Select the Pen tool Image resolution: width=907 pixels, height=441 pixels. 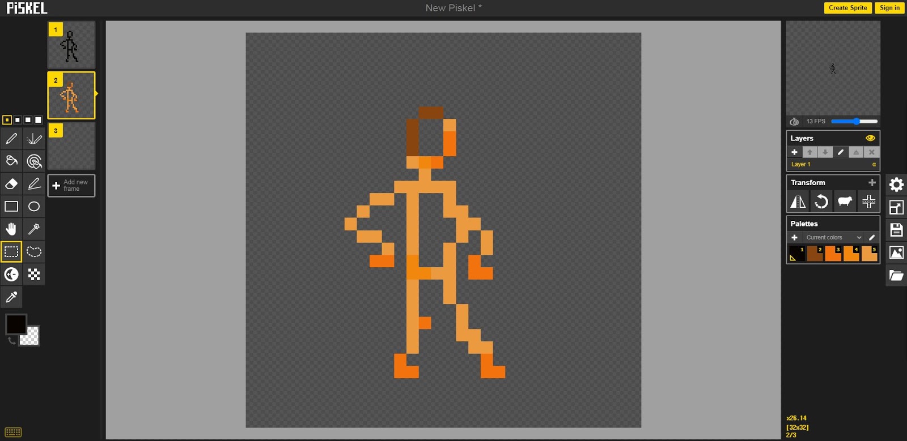coord(11,139)
